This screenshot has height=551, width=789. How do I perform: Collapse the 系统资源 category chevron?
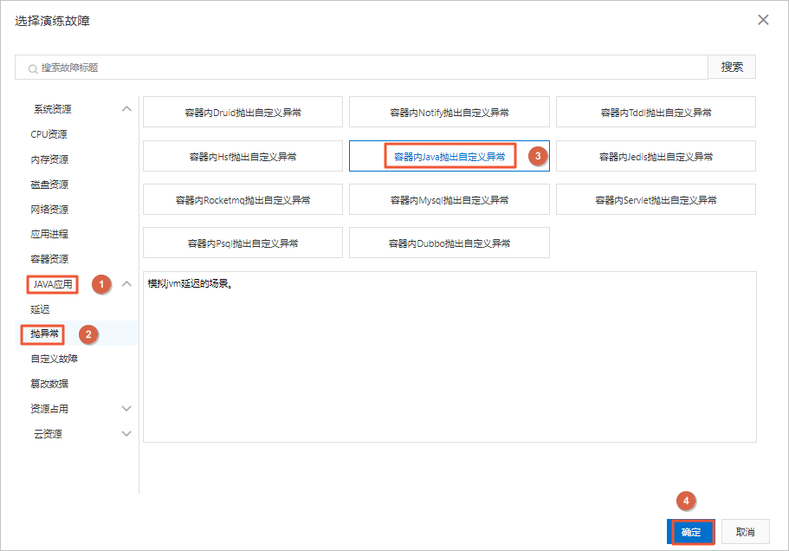[x=126, y=108]
